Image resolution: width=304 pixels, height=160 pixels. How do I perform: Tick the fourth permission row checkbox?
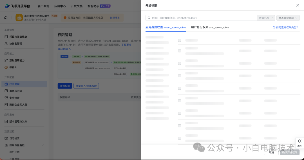(180, 76)
